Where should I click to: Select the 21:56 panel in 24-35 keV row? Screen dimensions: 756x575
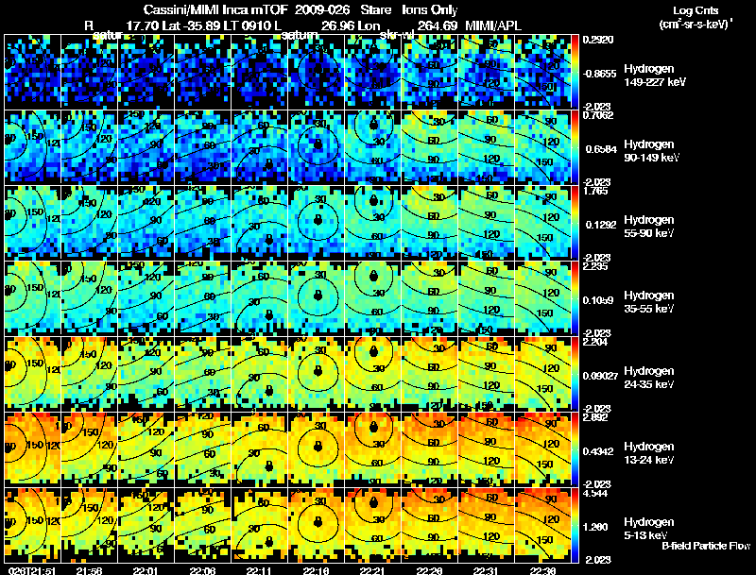pyautogui.click(x=89, y=374)
